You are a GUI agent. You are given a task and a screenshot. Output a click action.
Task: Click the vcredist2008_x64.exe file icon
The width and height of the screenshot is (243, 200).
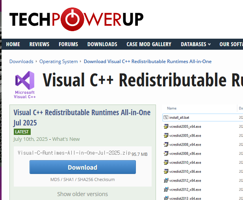166,144
